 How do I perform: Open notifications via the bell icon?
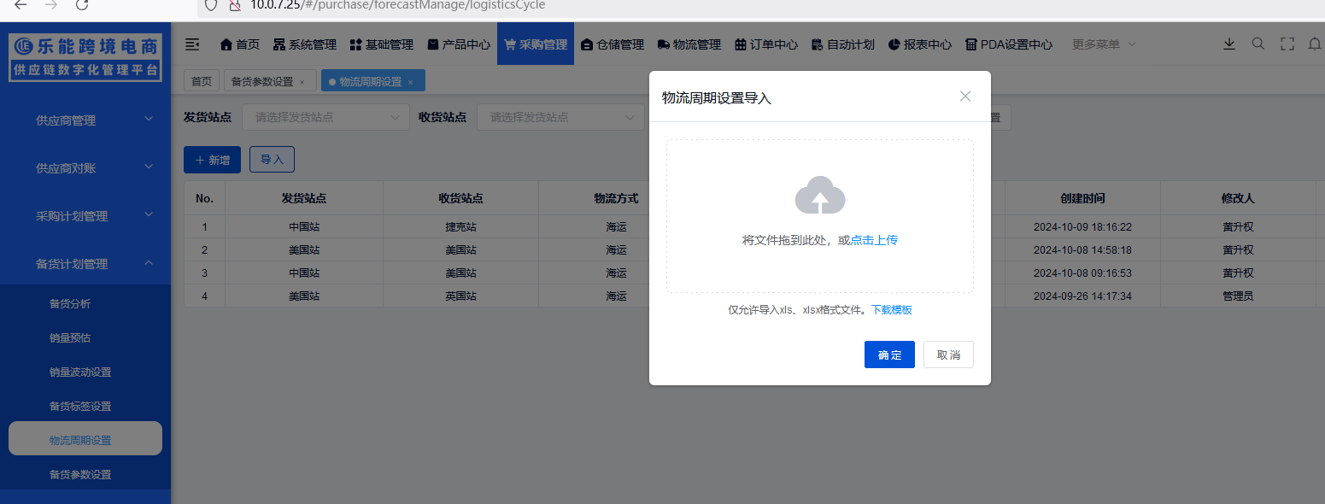(x=1315, y=43)
